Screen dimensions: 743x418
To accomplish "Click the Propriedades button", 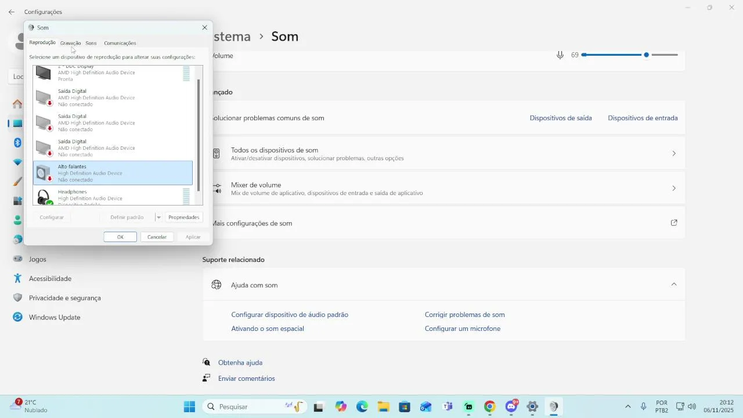I will pyautogui.click(x=183, y=217).
